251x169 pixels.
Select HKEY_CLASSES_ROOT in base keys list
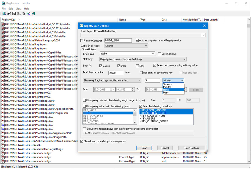tap(166, 116)
